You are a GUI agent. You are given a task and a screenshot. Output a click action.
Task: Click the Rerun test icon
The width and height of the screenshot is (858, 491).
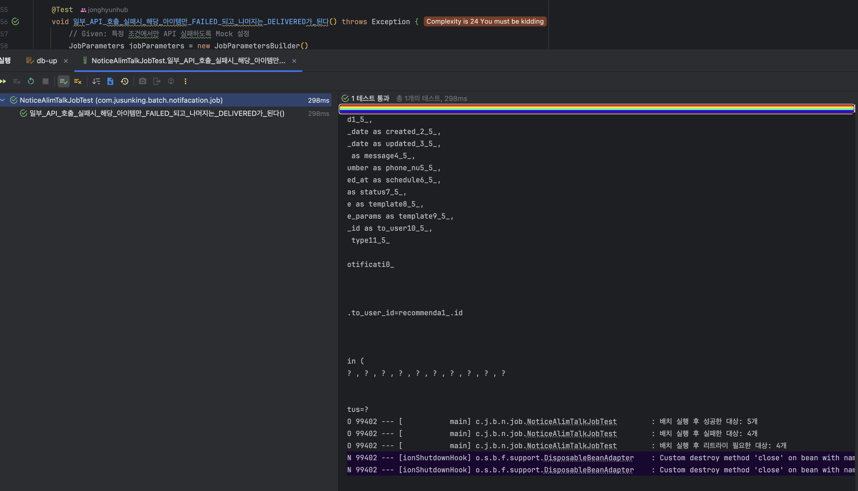tap(31, 81)
